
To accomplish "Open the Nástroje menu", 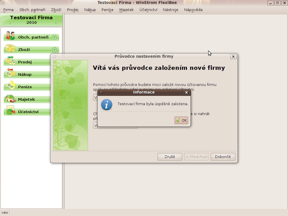I will (170, 10).
